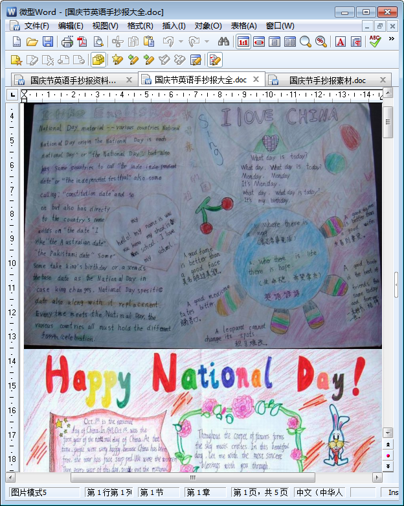Reject the revision with cross pencil
The height and width of the screenshot is (506, 404).
coord(180,60)
